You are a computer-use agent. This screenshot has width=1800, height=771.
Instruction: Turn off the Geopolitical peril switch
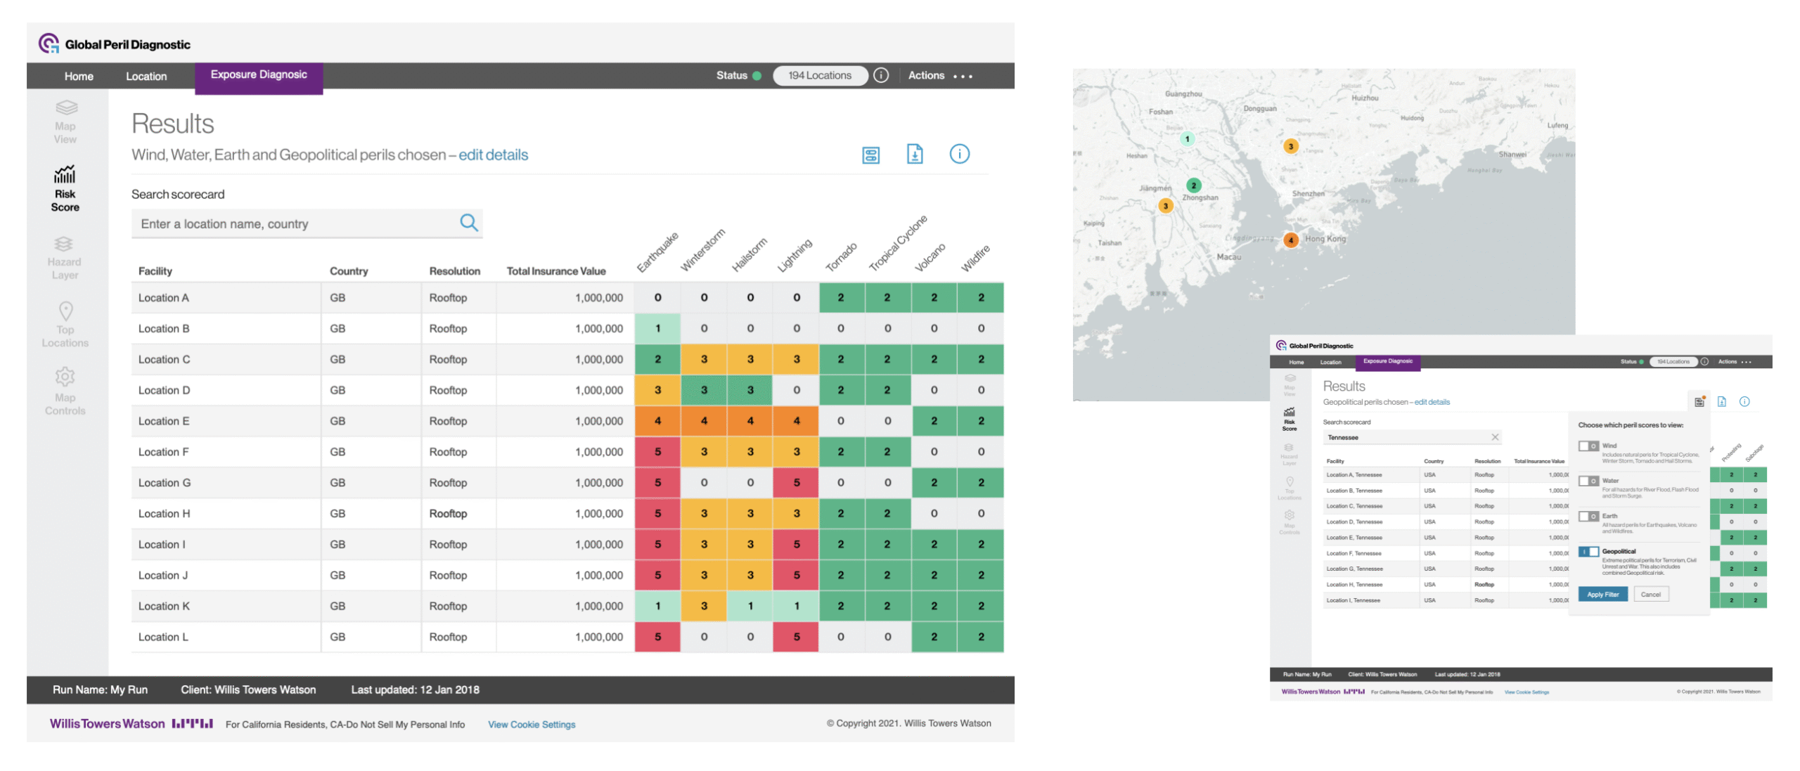coord(1587,551)
